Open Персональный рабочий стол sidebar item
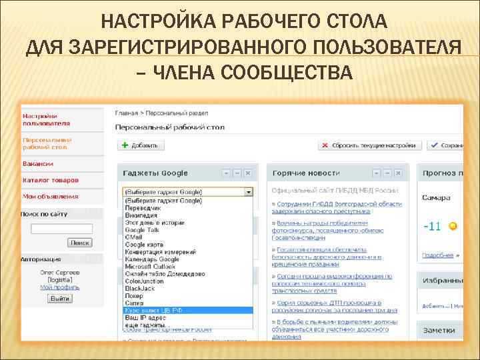 tap(47, 143)
